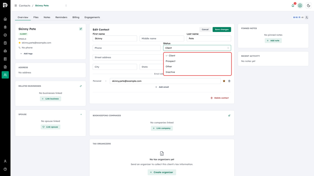Open the Contacts people icon in the sidebar
This screenshot has width=314, height=176.
(x=5, y=75)
